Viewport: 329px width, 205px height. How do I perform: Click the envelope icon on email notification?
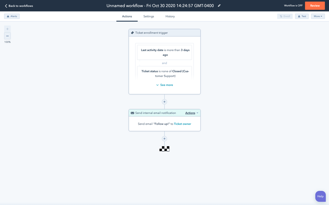[x=132, y=113]
